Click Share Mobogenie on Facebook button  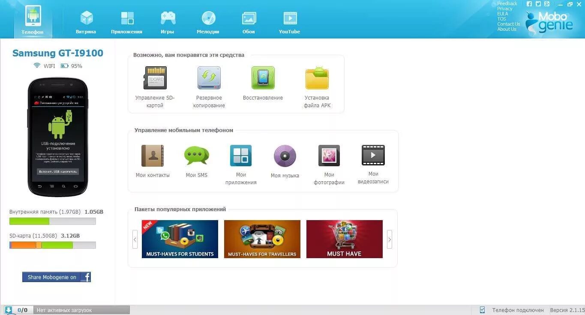pyautogui.click(x=57, y=277)
